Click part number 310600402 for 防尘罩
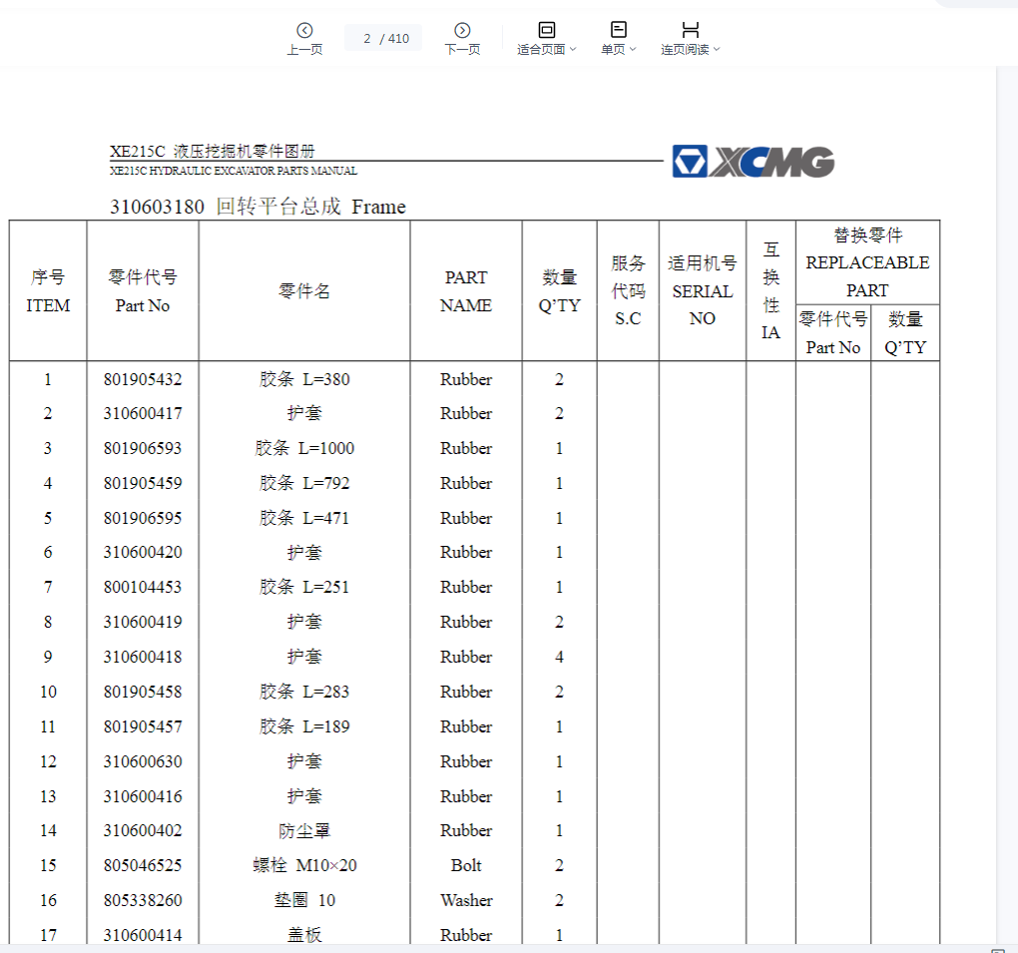 [143, 830]
